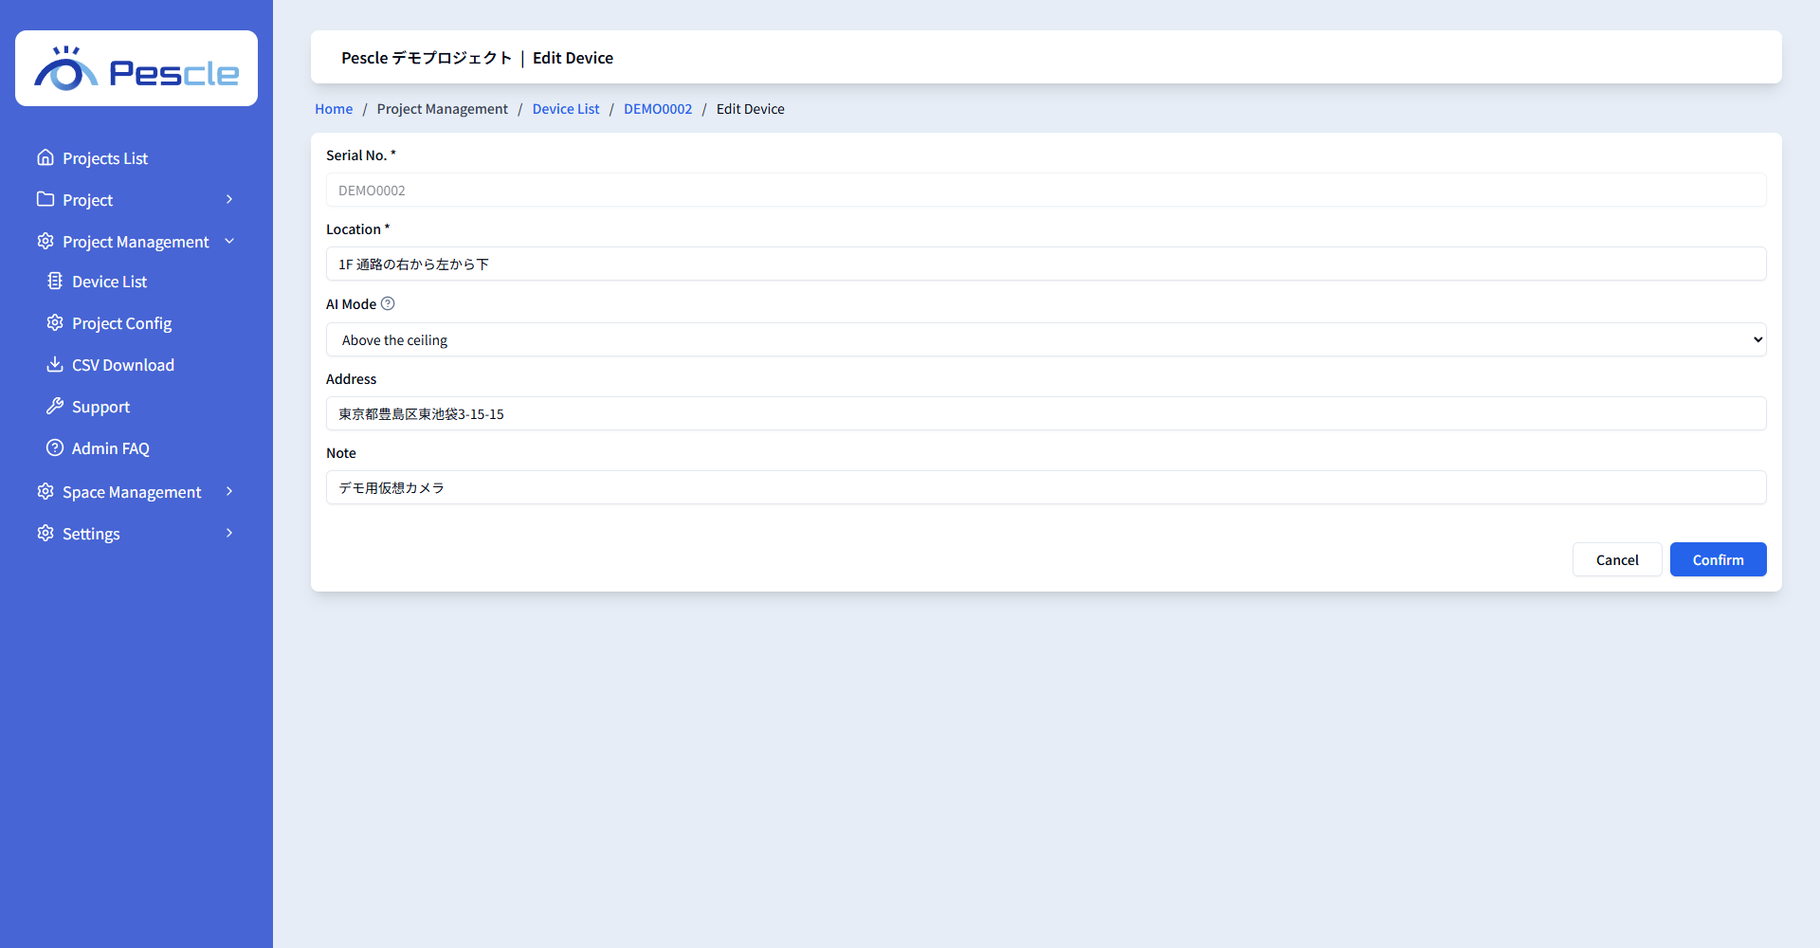Click the CSV Download icon
Viewport: 1820px width, 948px height.
pos(55,364)
